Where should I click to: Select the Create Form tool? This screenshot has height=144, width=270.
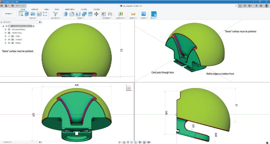coord(33,14)
